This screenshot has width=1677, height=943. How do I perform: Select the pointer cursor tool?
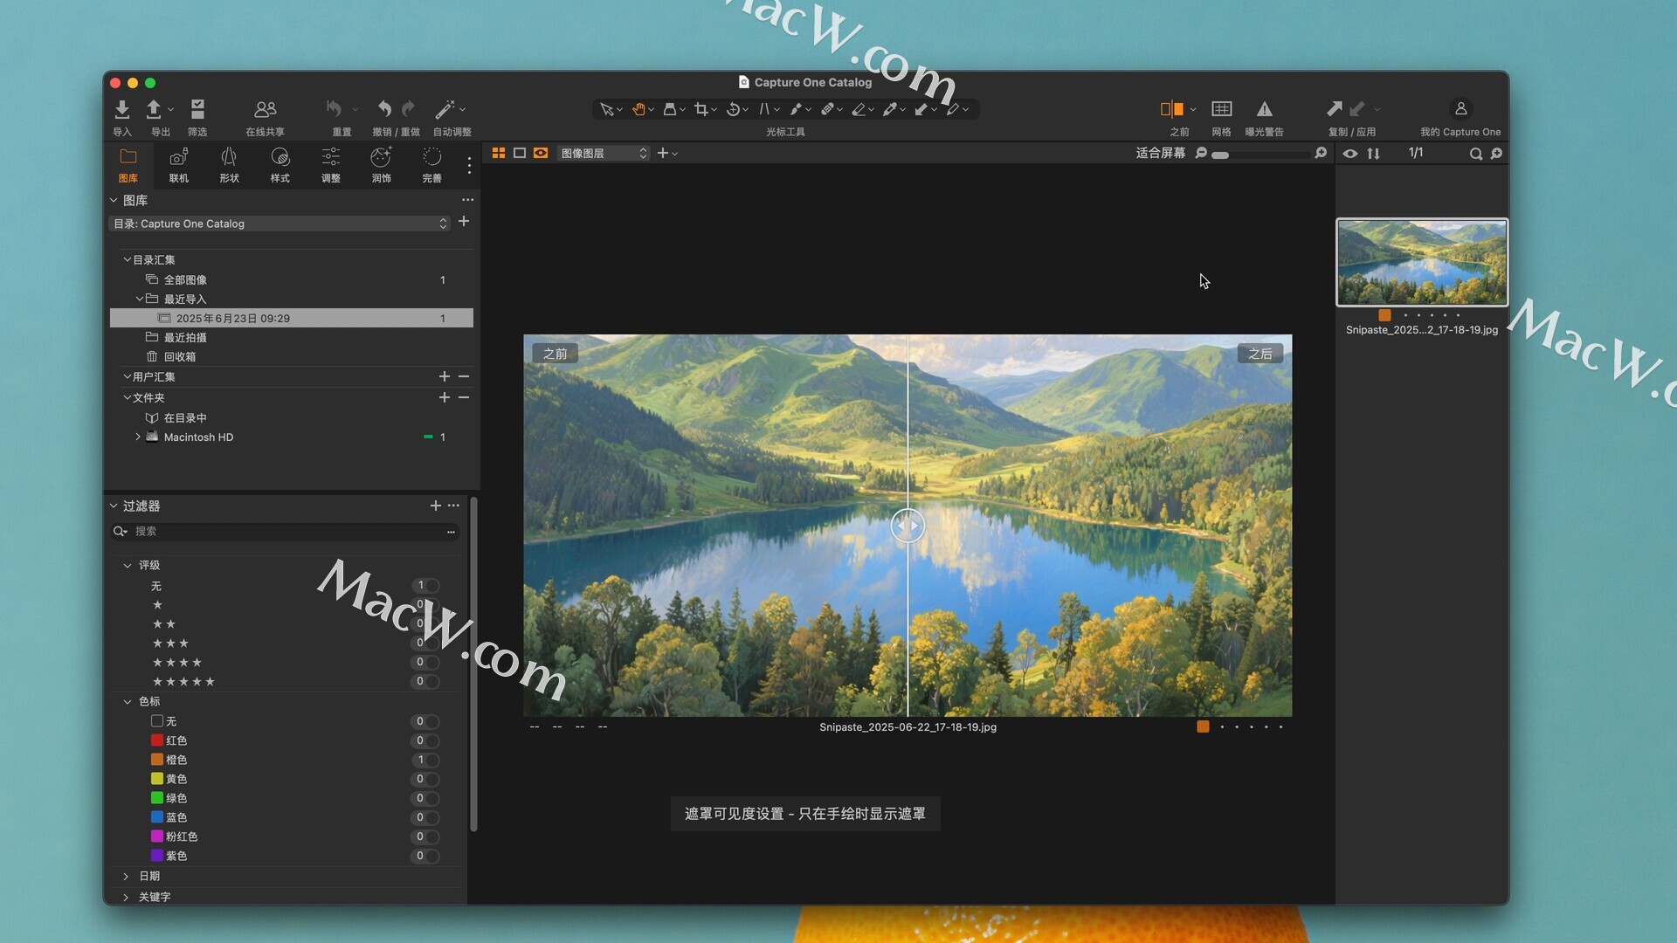(x=606, y=109)
